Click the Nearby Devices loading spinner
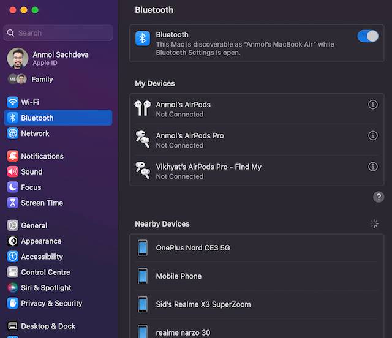This screenshot has height=338, width=392. tap(374, 223)
